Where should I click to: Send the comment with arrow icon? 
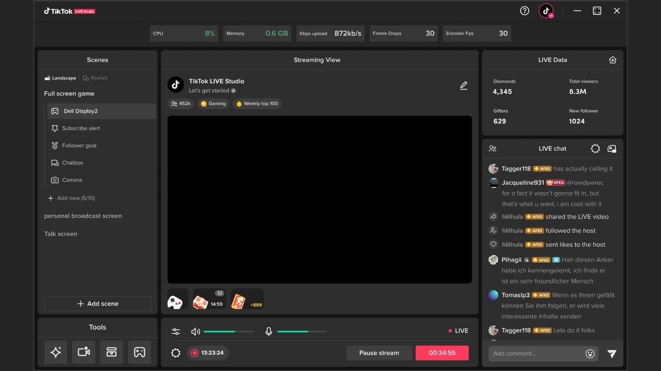click(612, 353)
